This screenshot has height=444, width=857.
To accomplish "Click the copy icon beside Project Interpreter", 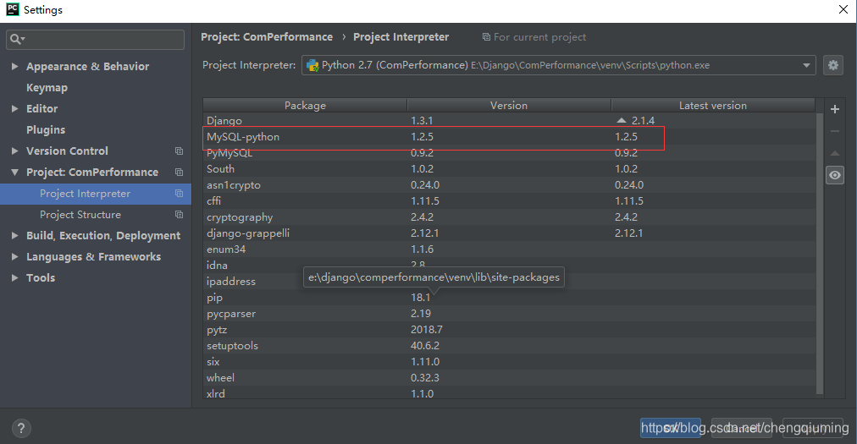I will click(179, 194).
